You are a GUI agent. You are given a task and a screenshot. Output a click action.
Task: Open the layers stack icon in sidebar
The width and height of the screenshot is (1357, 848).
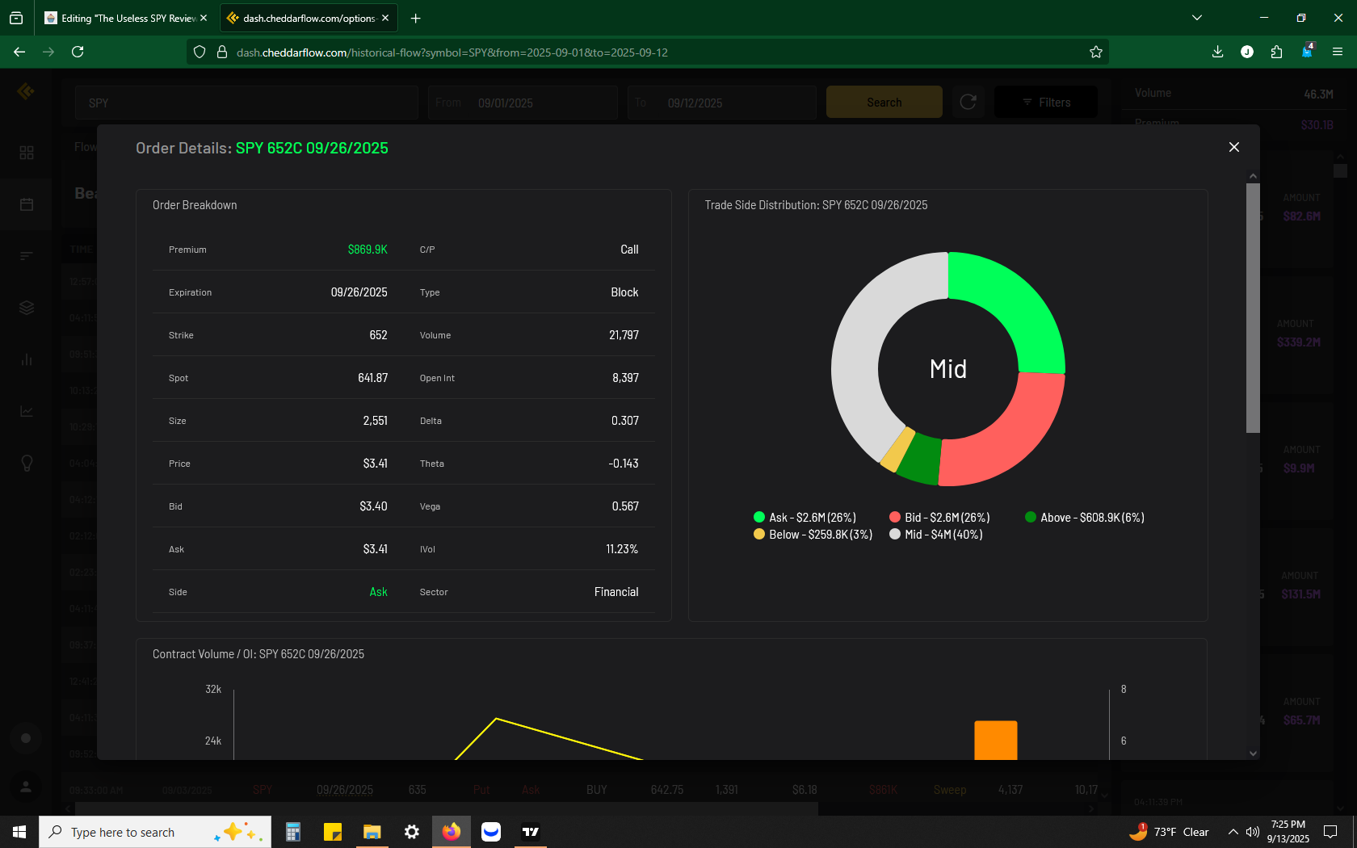pos(27,308)
